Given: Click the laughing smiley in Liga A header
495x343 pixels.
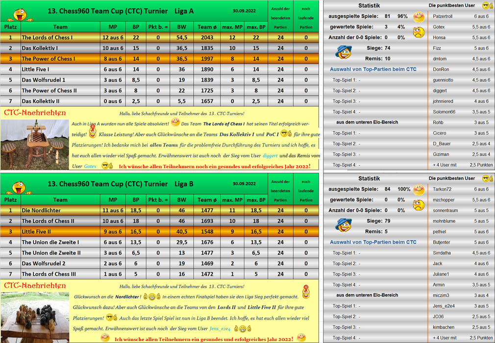Looking at the screenshot, I should point(20,15).
